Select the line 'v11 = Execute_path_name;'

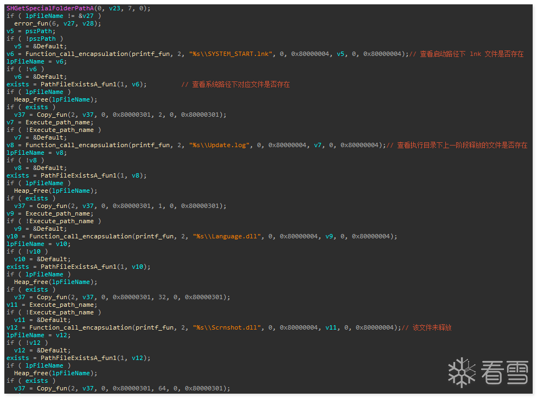tap(52, 305)
